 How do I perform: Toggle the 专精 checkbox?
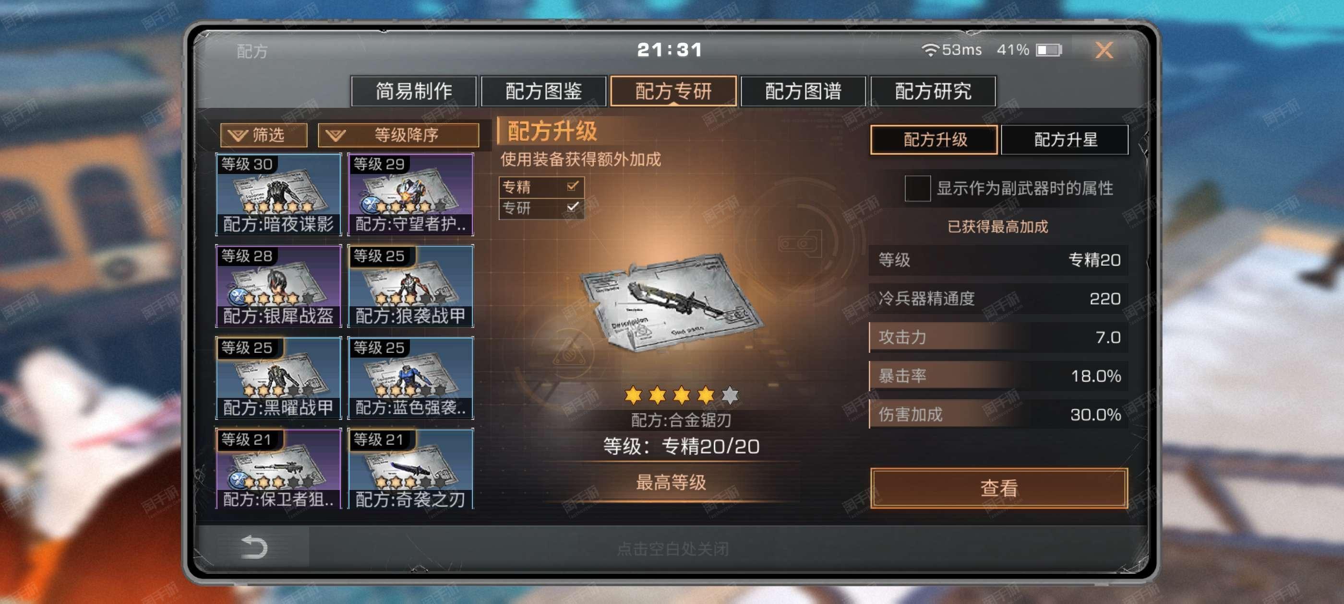[x=572, y=186]
